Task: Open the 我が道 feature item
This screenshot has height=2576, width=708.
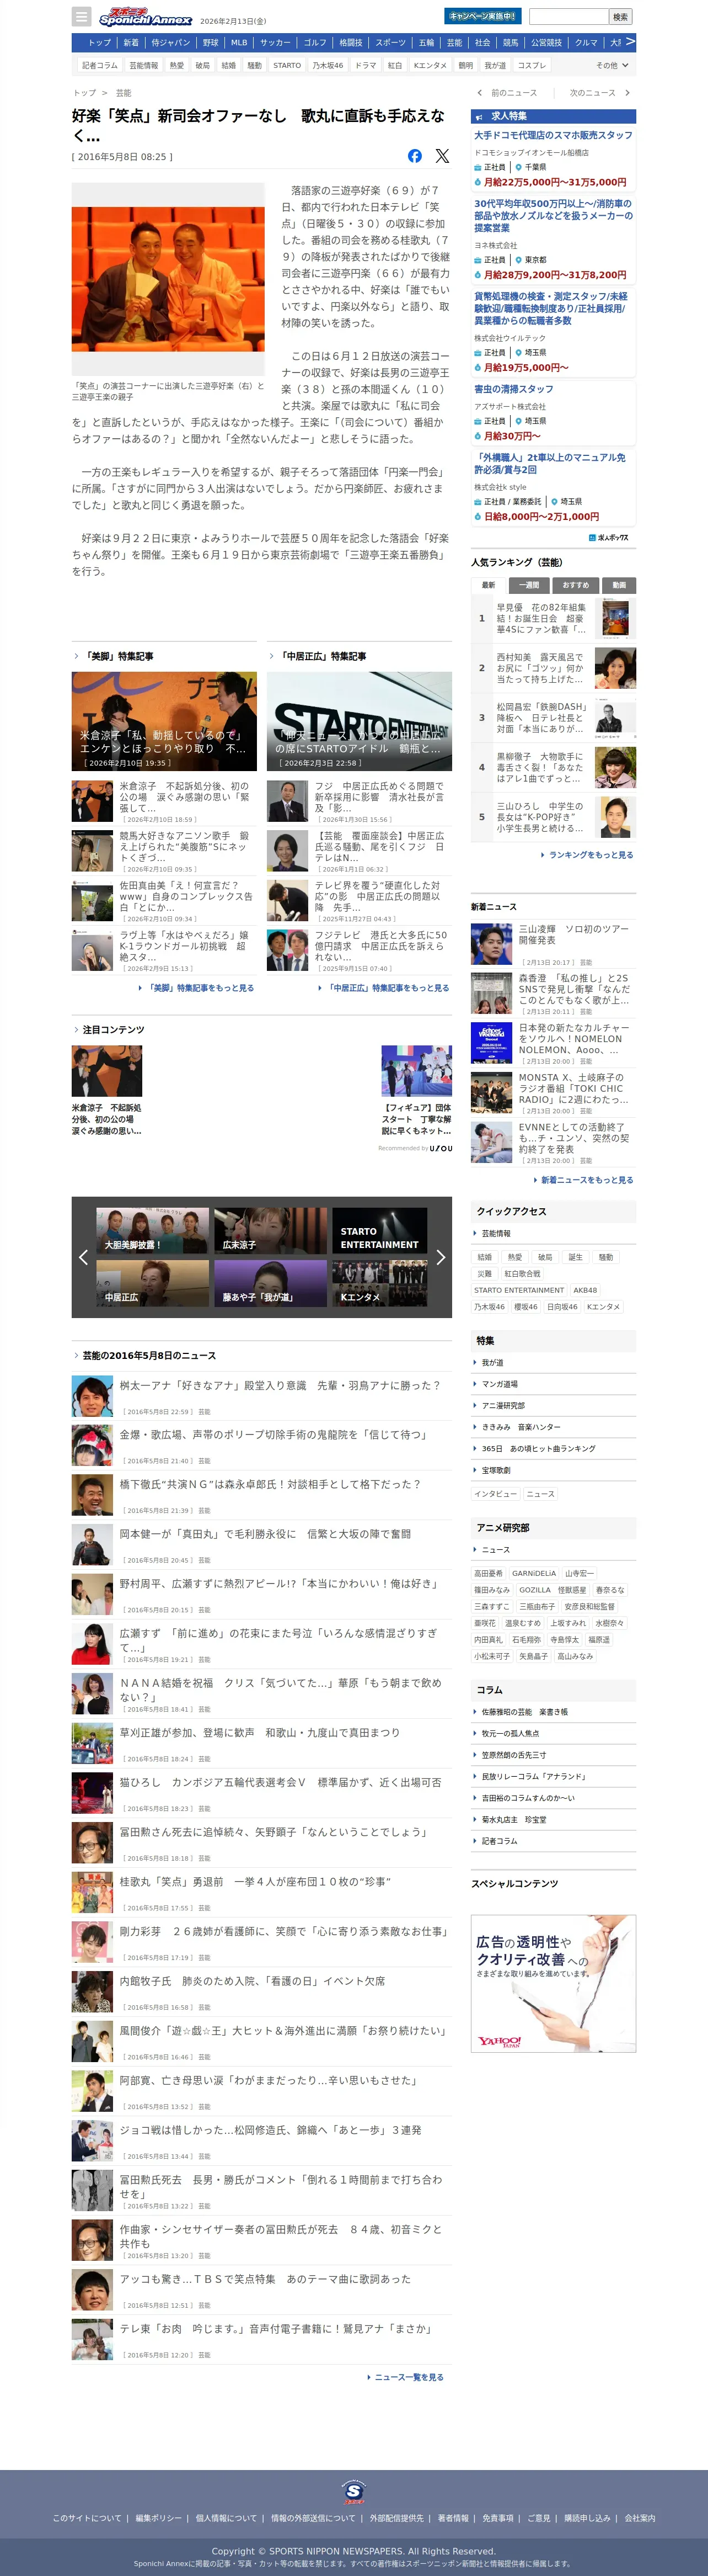Action: pos(553,1363)
